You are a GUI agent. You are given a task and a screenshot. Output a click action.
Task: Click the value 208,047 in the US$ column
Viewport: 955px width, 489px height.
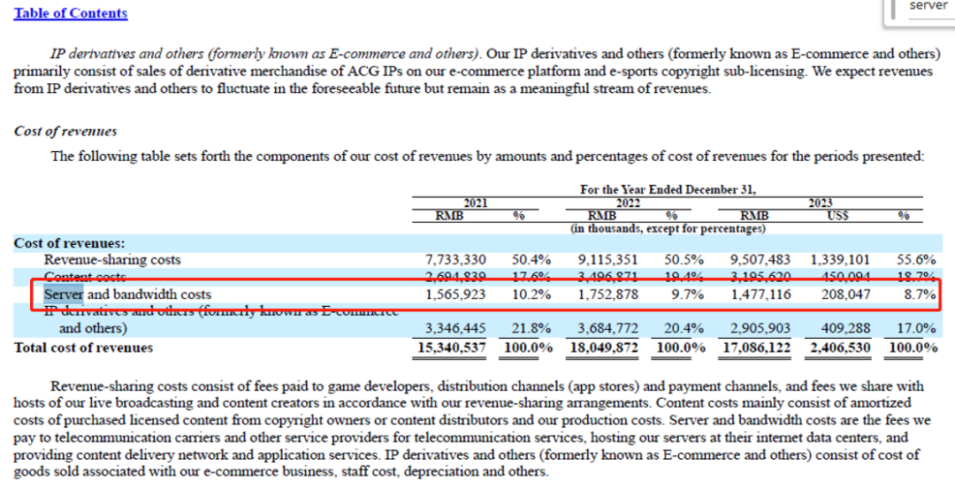[x=844, y=294]
